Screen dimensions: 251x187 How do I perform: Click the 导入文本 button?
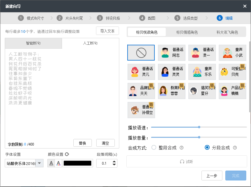coord(107,31)
